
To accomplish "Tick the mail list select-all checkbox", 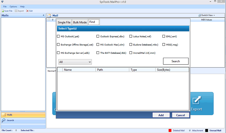I will coord(49,20).
